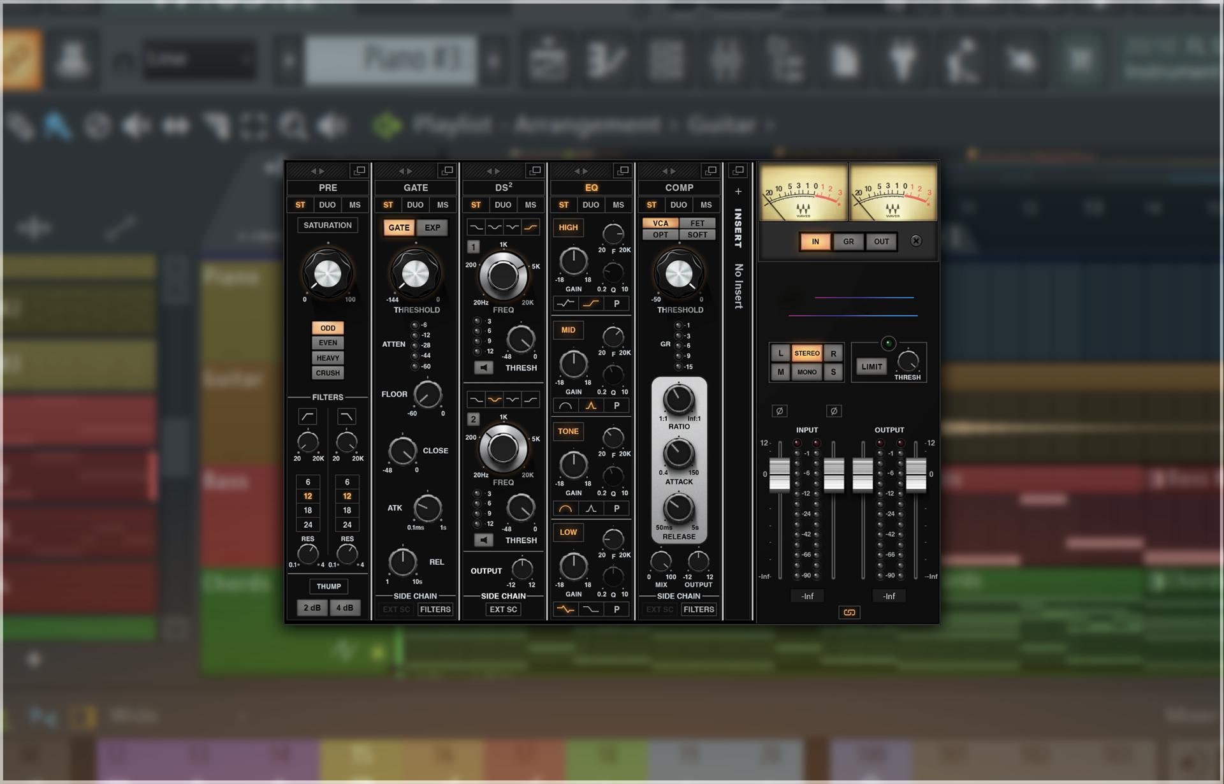Choose low-pass shape in DS2 band 1
The image size is (1224, 784).
[476, 227]
